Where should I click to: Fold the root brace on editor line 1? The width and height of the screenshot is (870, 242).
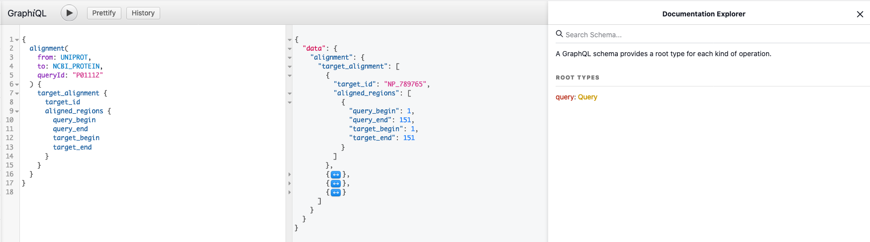[17, 40]
